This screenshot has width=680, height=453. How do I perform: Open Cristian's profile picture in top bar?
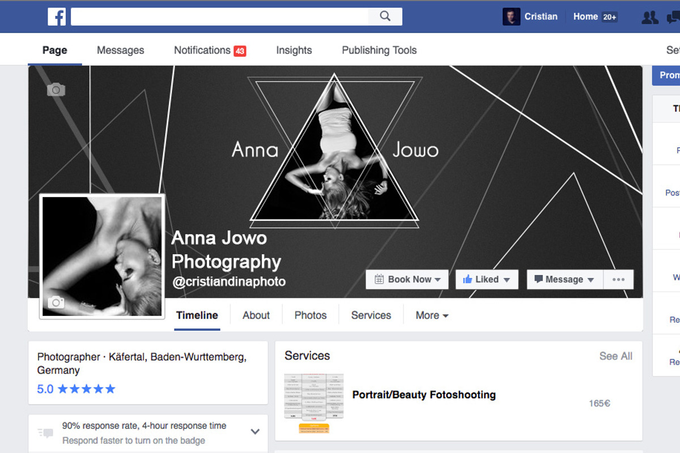point(511,16)
